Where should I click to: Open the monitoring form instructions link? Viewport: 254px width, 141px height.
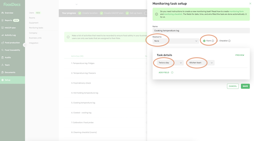pos(236,12)
